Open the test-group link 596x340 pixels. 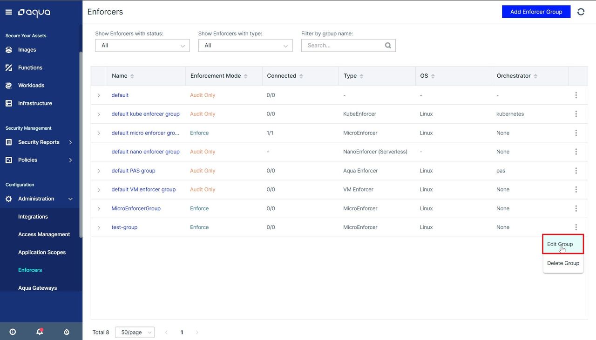point(124,227)
